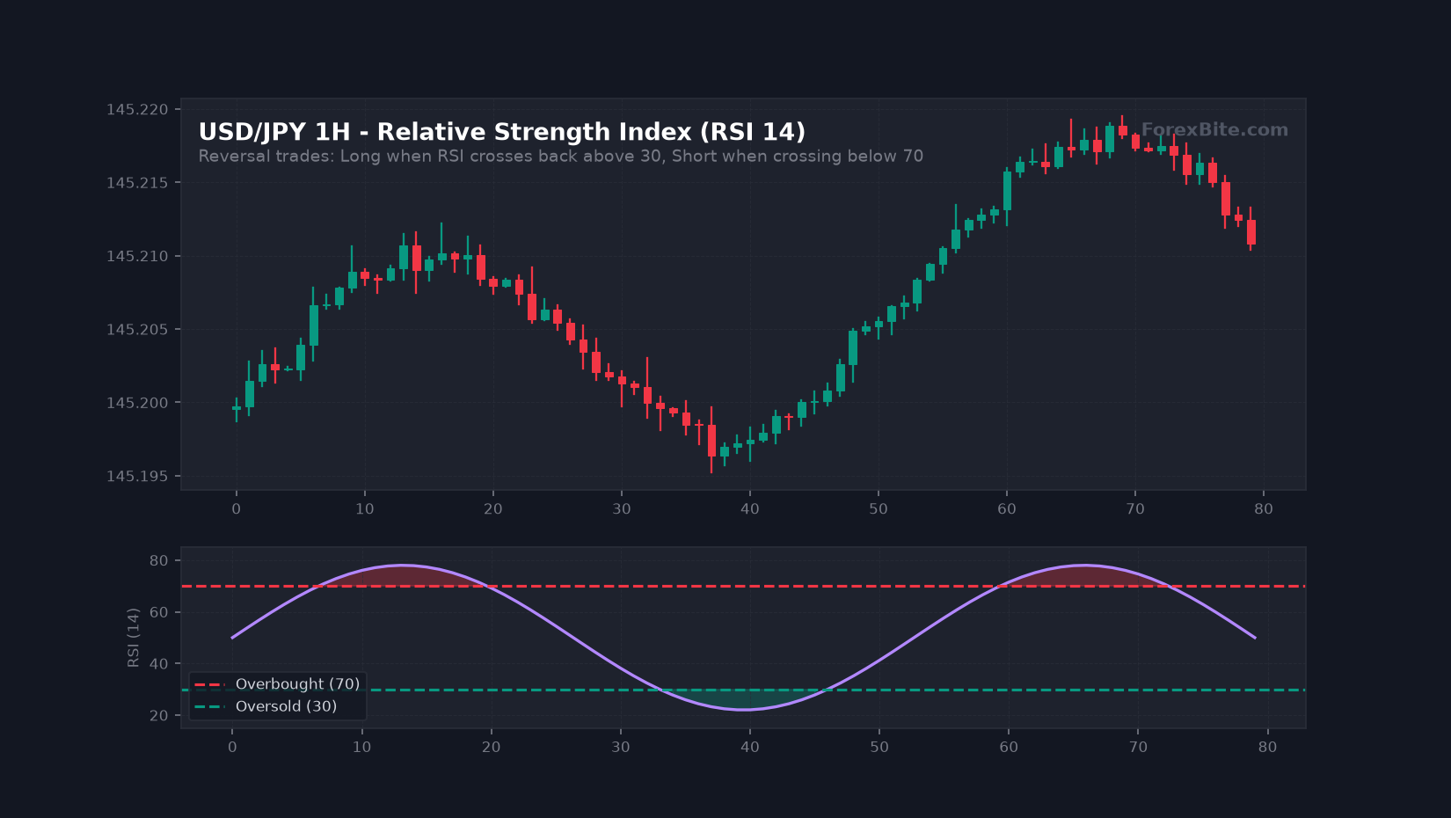Click price chart x-axis tick label 60

[x=1007, y=509]
